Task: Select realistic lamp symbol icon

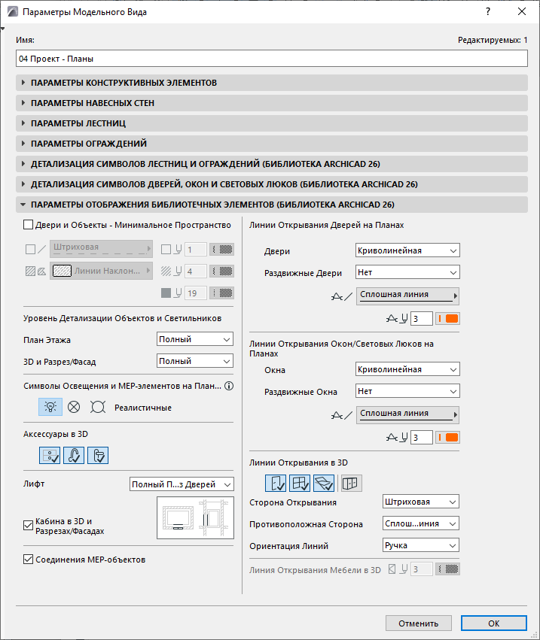Action: pyautogui.click(x=50, y=407)
